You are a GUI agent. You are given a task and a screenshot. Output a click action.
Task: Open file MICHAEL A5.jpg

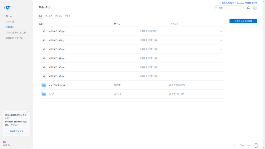click(x=57, y=49)
